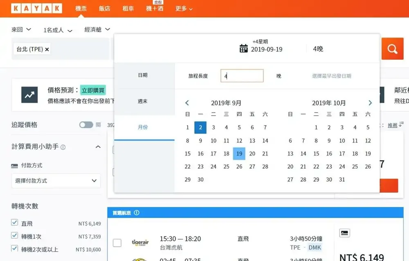Click the 旅程長度 input field
The image size is (409, 261).
pos(242,76)
